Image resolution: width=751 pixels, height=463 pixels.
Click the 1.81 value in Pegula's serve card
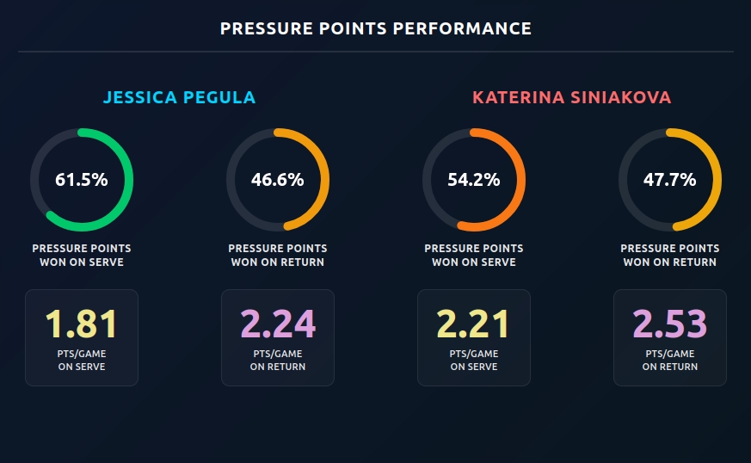point(82,324)
